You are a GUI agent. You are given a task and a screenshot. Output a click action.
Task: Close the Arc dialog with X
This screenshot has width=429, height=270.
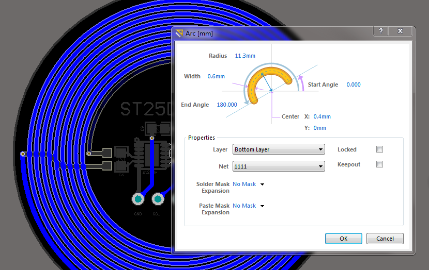[400, 31]
